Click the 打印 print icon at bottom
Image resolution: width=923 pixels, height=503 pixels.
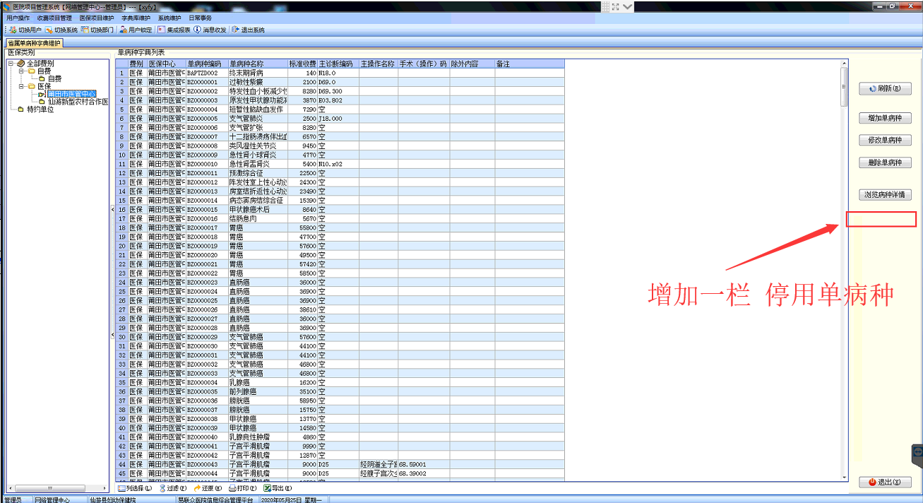pyautogui.click(x=232, y=488)
